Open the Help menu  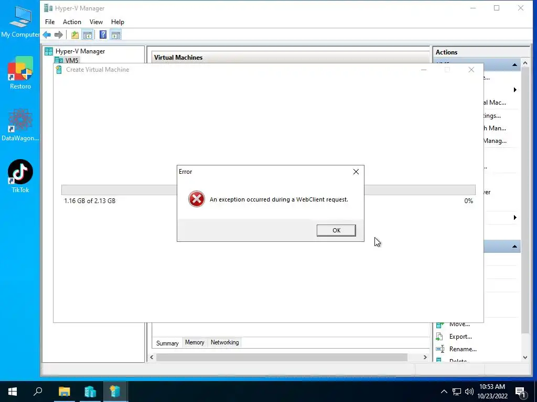click(117, 22)
